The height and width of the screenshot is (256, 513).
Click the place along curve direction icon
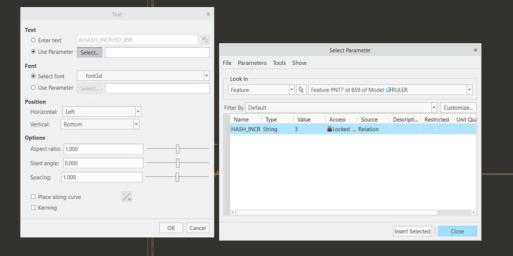click(126, 196)
